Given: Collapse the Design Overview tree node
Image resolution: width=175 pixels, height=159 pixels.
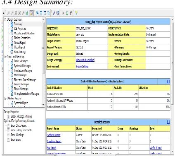Looking at the screenshot, I should tap(5, 19).
